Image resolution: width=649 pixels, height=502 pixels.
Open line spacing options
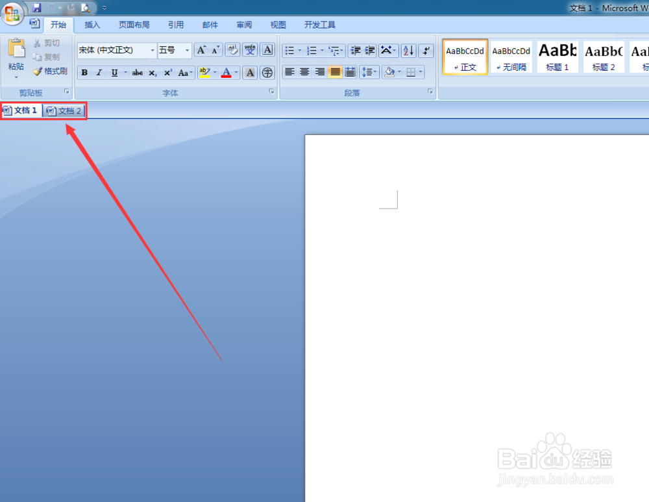pos(369,72)
